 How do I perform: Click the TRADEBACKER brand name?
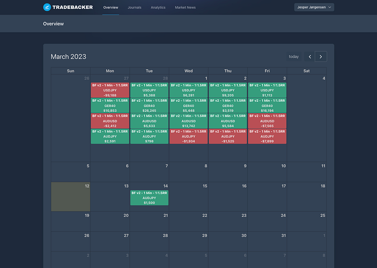[73, 7]
